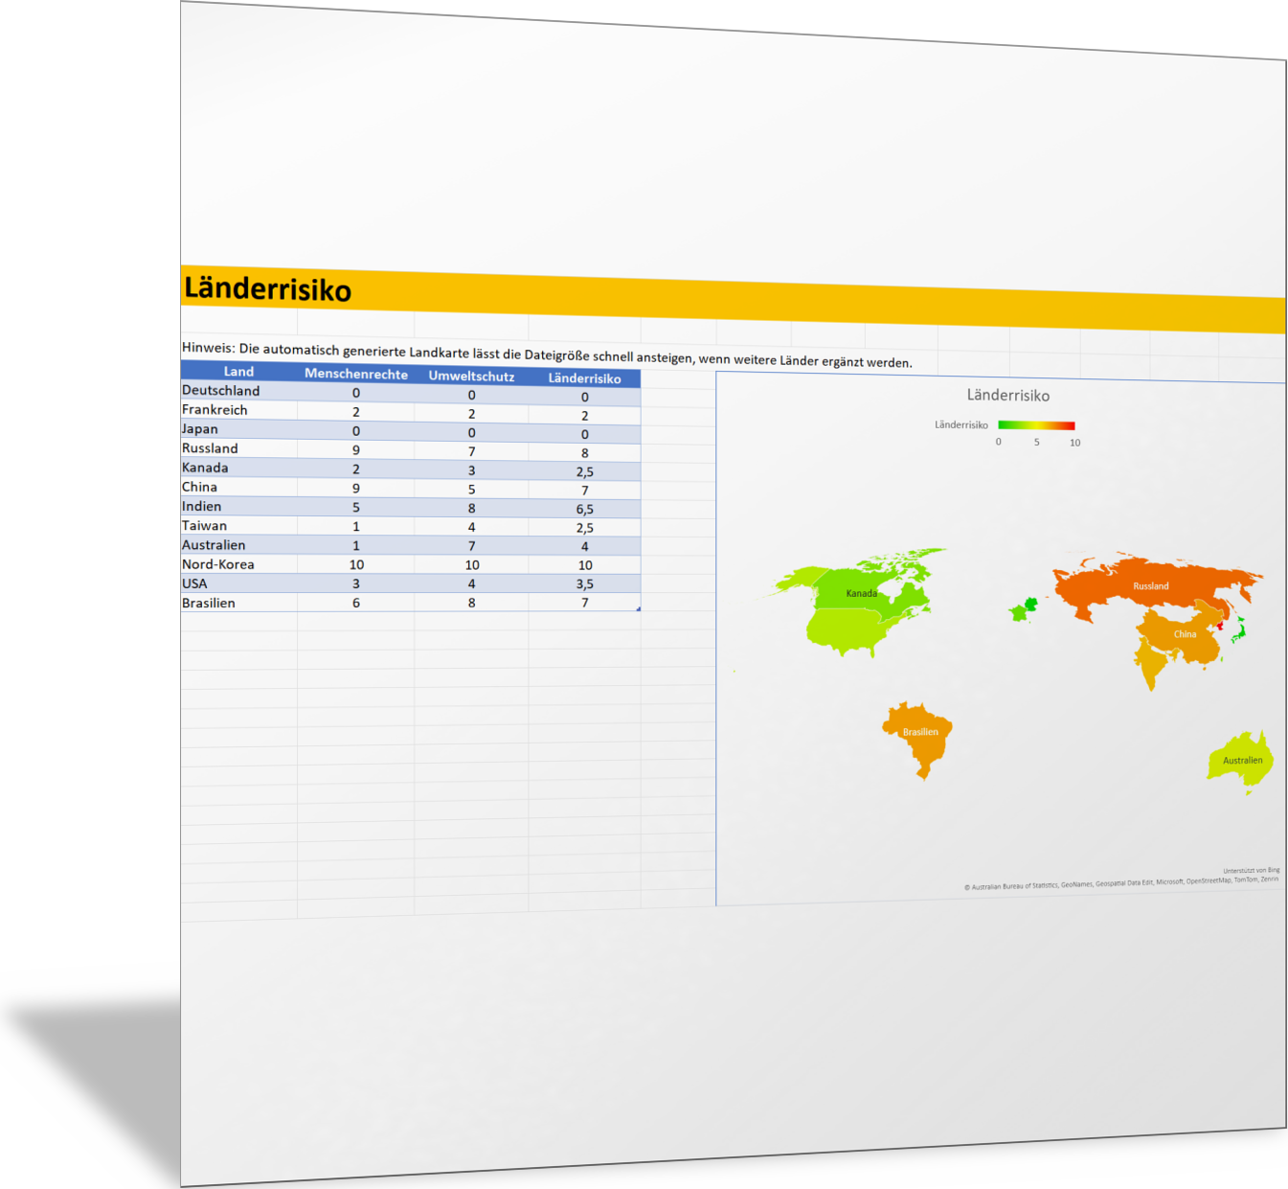Click the table resize handle below Brasilien row
This screenshot has width=1288, height=1189.
coord(638,608)
